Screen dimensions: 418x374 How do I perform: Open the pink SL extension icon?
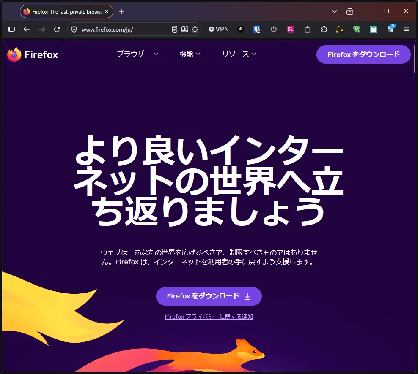pyautogui.click(x=291, y=29)
